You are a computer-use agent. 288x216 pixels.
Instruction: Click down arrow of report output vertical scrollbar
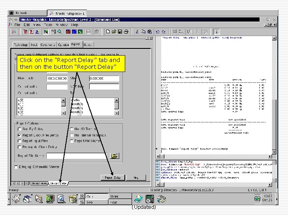click(274, 152)
